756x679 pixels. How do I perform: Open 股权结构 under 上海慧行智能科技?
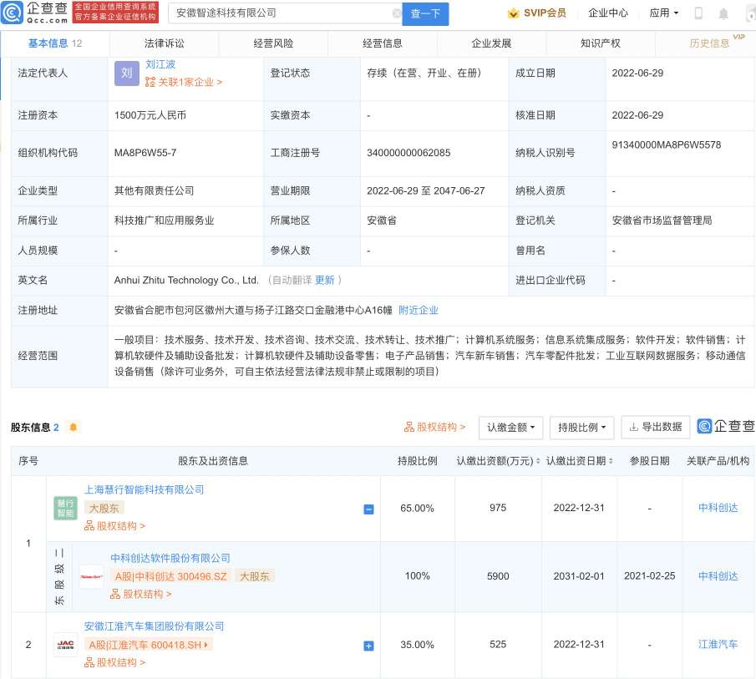[x=114, y=526]
